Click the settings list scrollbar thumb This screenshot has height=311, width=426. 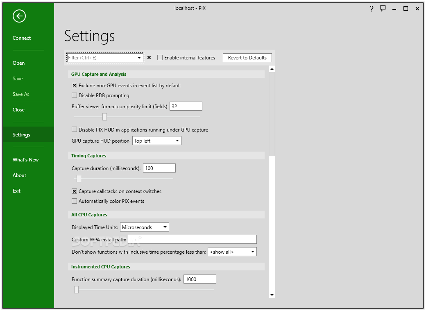point(272,114)
